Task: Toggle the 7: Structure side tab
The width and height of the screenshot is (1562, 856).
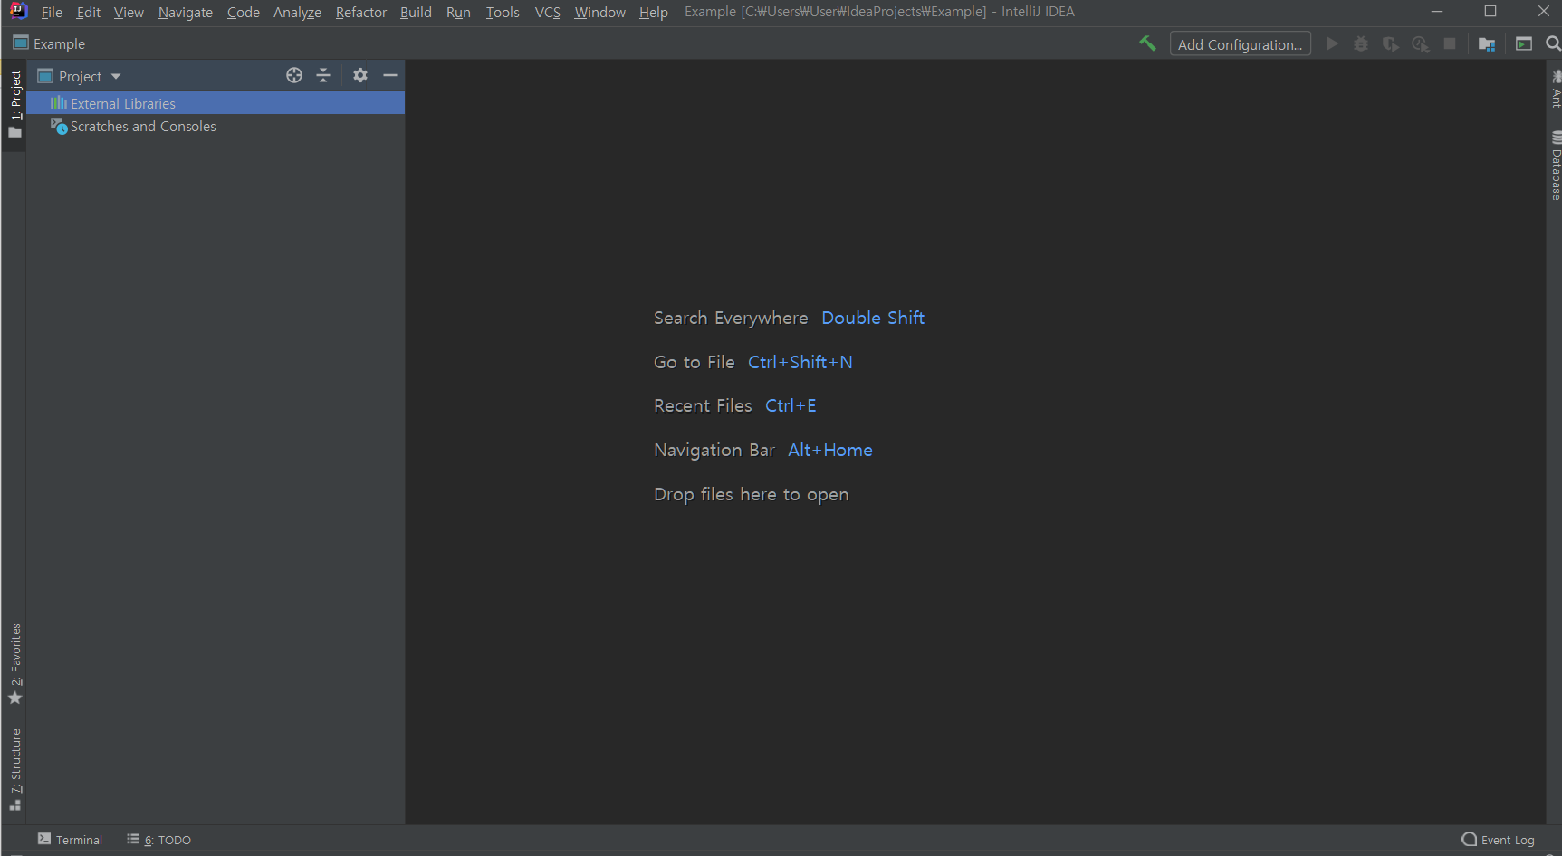Action: tap(14, 769)
